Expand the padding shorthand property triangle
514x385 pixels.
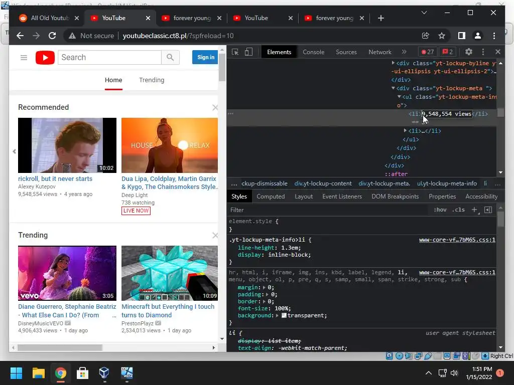(267, 295)
